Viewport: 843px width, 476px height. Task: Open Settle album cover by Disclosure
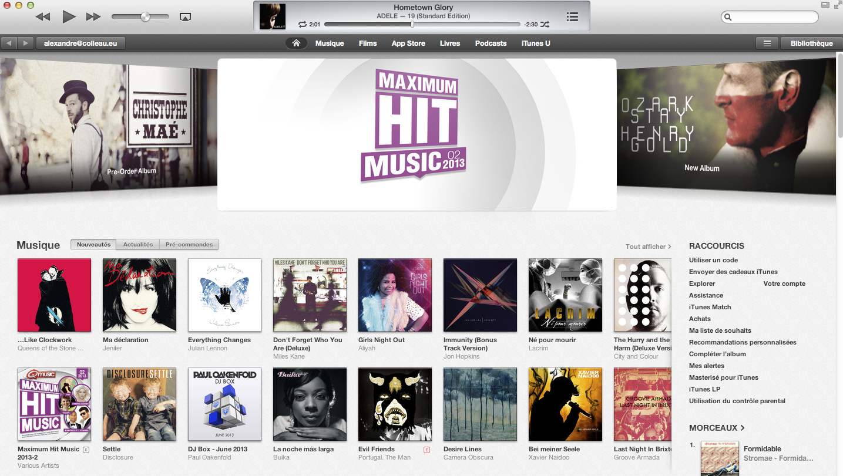click(139, 404)
